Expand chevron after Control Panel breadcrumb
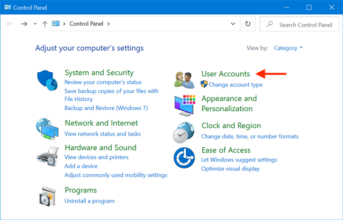 pos(109,24)
